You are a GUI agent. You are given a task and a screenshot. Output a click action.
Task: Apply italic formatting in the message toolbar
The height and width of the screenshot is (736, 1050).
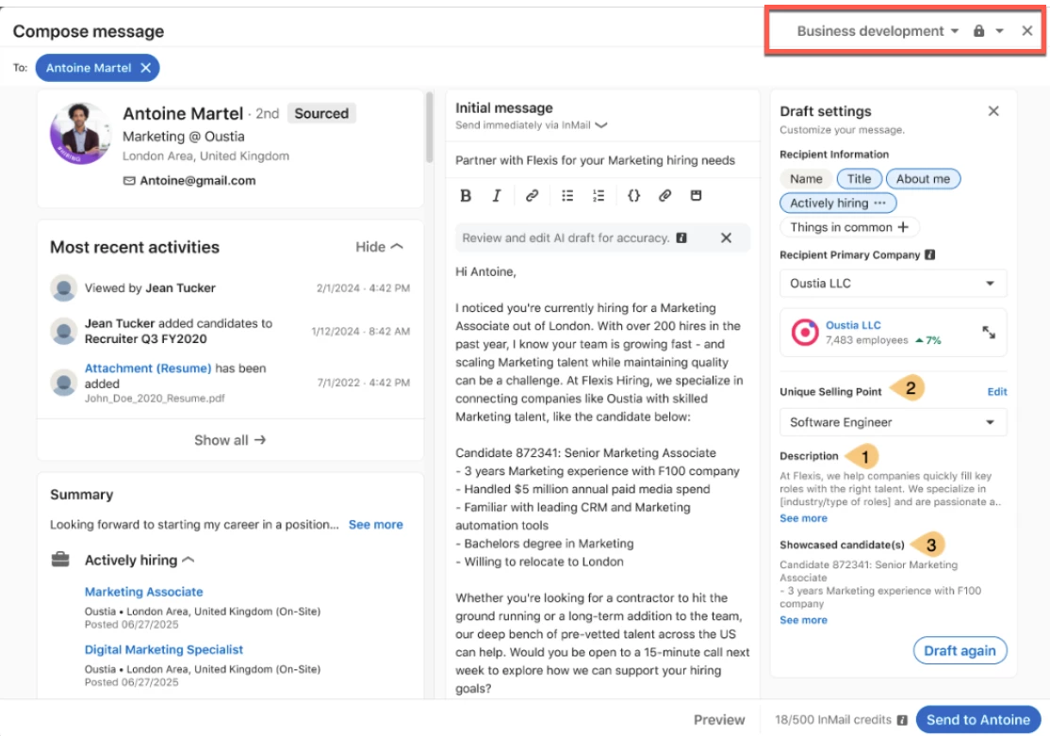coord(496,196)
